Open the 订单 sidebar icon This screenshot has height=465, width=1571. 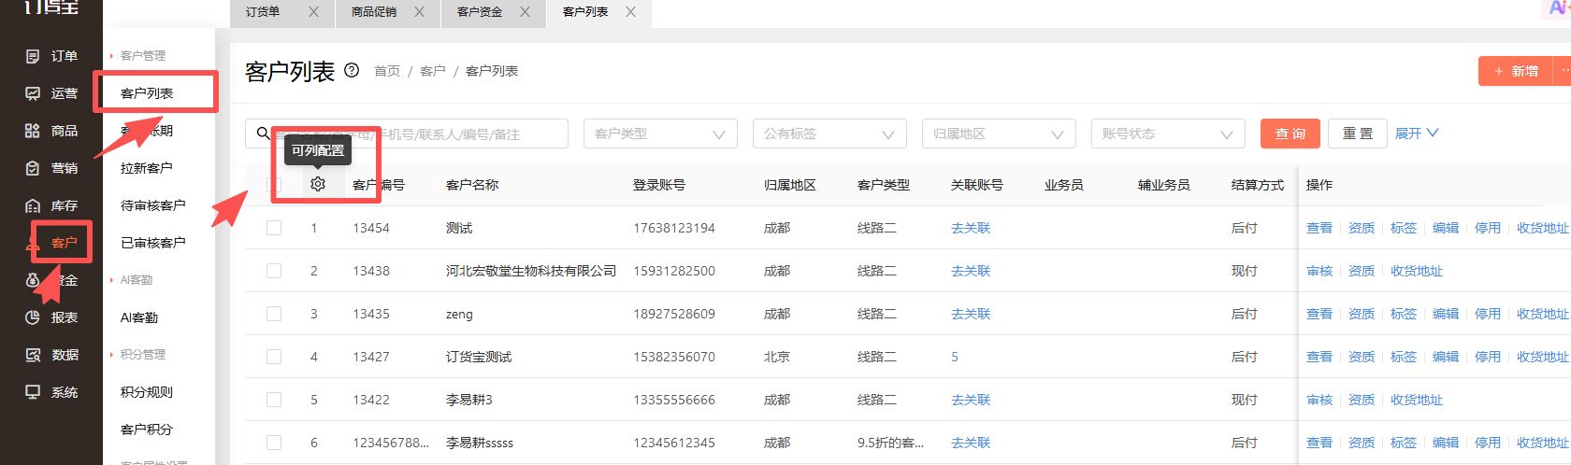pos(33,56)
